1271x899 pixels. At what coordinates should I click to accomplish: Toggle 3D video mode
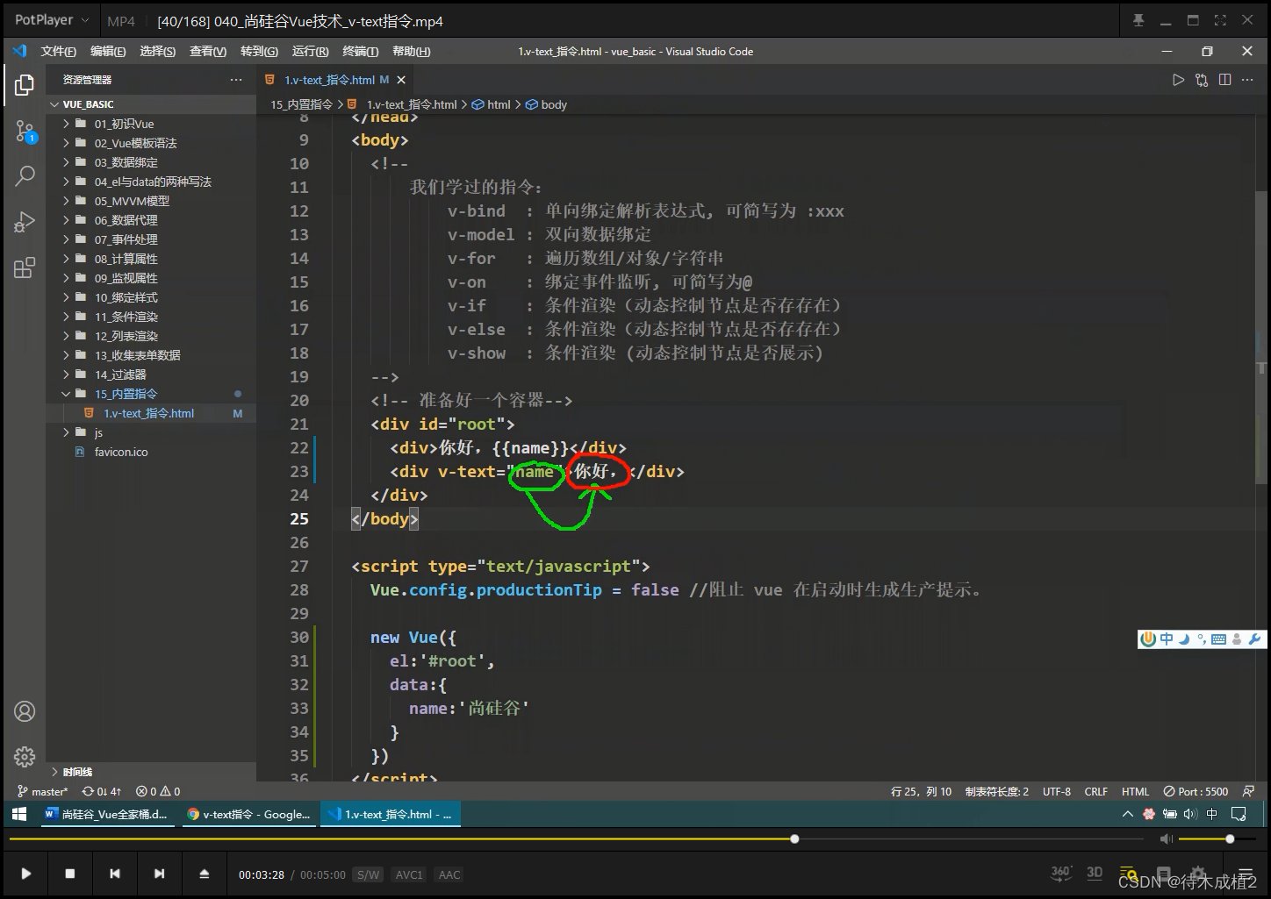pos(1095,874)
